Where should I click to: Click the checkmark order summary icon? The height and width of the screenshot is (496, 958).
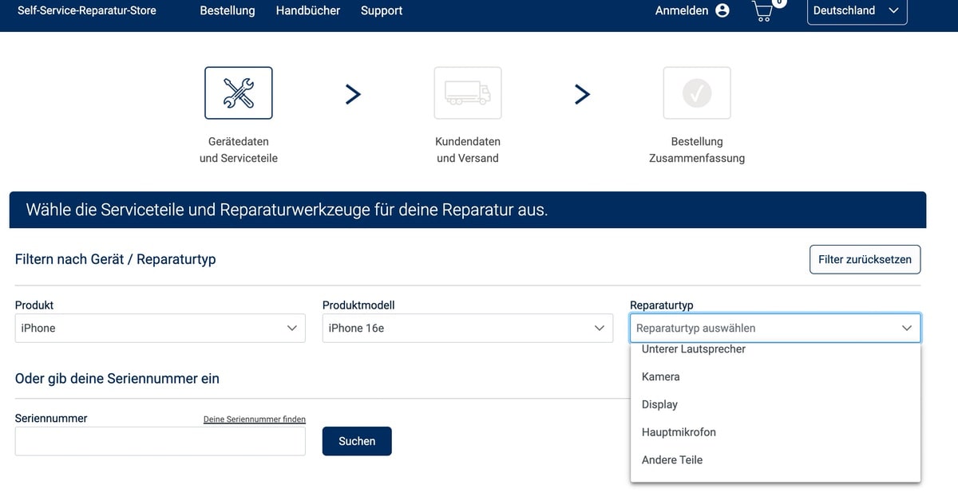click(696, 93)
